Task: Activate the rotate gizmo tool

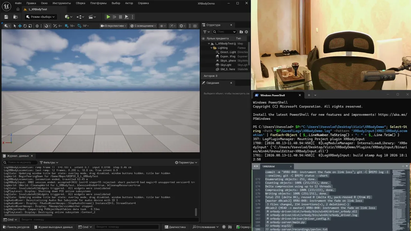Action: 25,26
